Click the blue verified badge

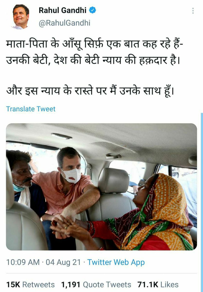click(93, 10)
